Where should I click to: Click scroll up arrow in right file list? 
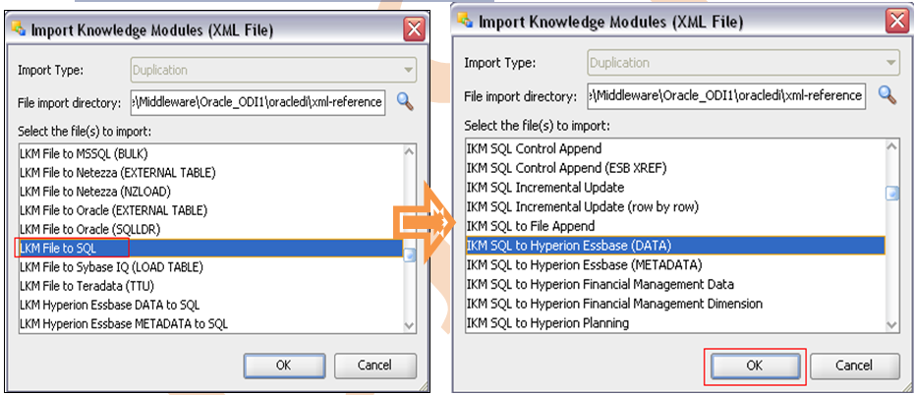tap(892, 145)
